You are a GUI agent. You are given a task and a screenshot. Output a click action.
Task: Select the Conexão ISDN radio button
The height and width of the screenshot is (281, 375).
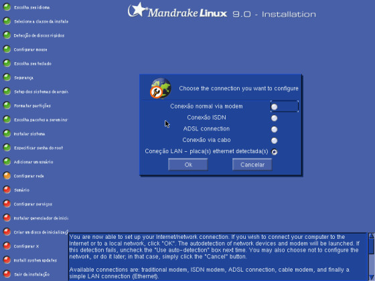click(275, 118)
